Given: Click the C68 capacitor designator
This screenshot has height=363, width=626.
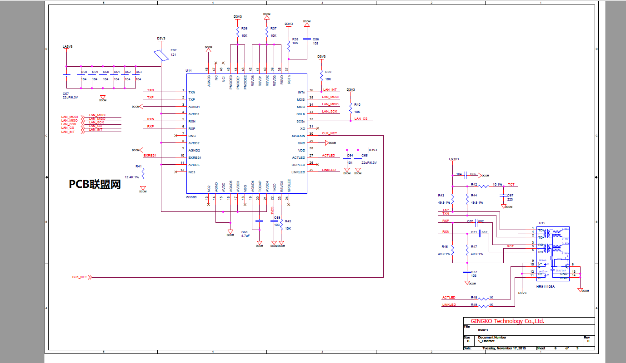Looking at the screenshot, I should coord(245,232).
